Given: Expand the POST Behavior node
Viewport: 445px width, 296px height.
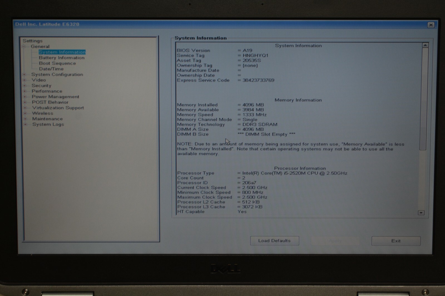Looking at the screenshot, I should coord(25,102).
